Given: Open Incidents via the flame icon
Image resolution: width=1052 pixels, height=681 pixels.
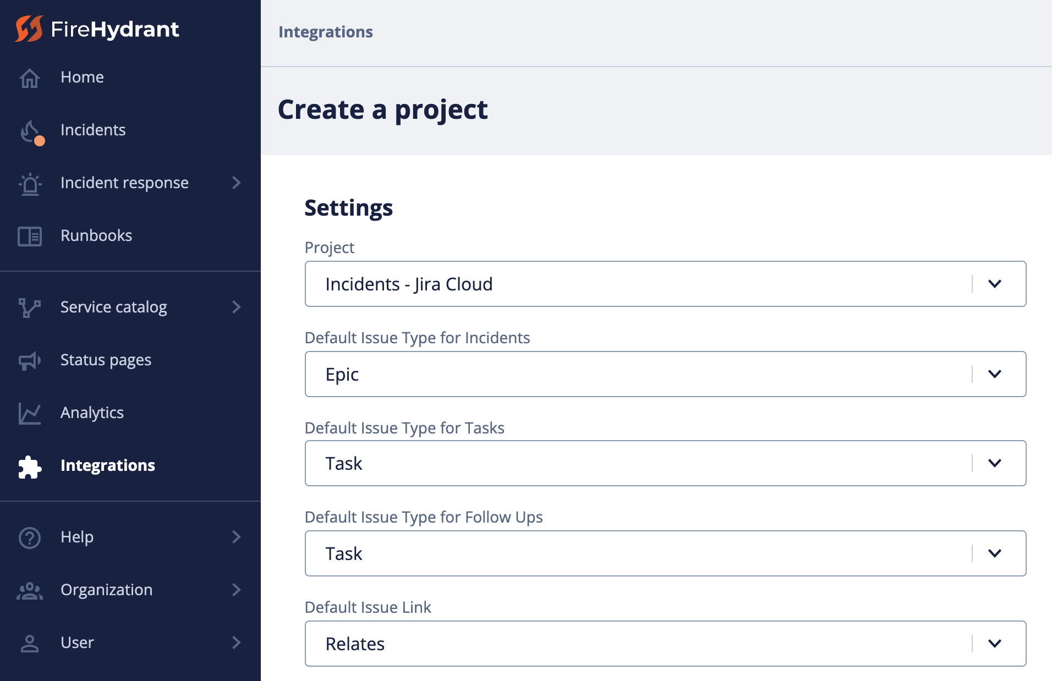Looking at the screenshot, I should pyautogui.click(x=30, y=130).
